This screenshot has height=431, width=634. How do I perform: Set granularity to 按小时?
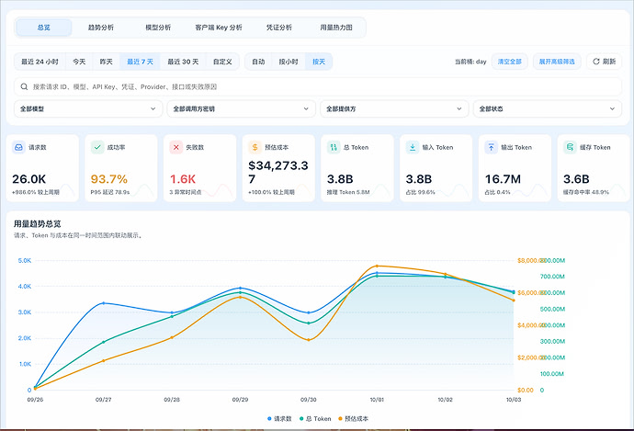point(289,62)
